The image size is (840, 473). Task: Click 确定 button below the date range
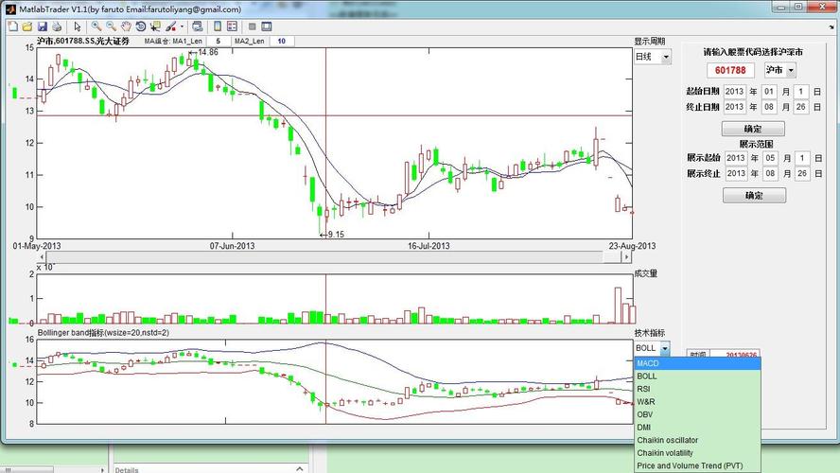753,129
